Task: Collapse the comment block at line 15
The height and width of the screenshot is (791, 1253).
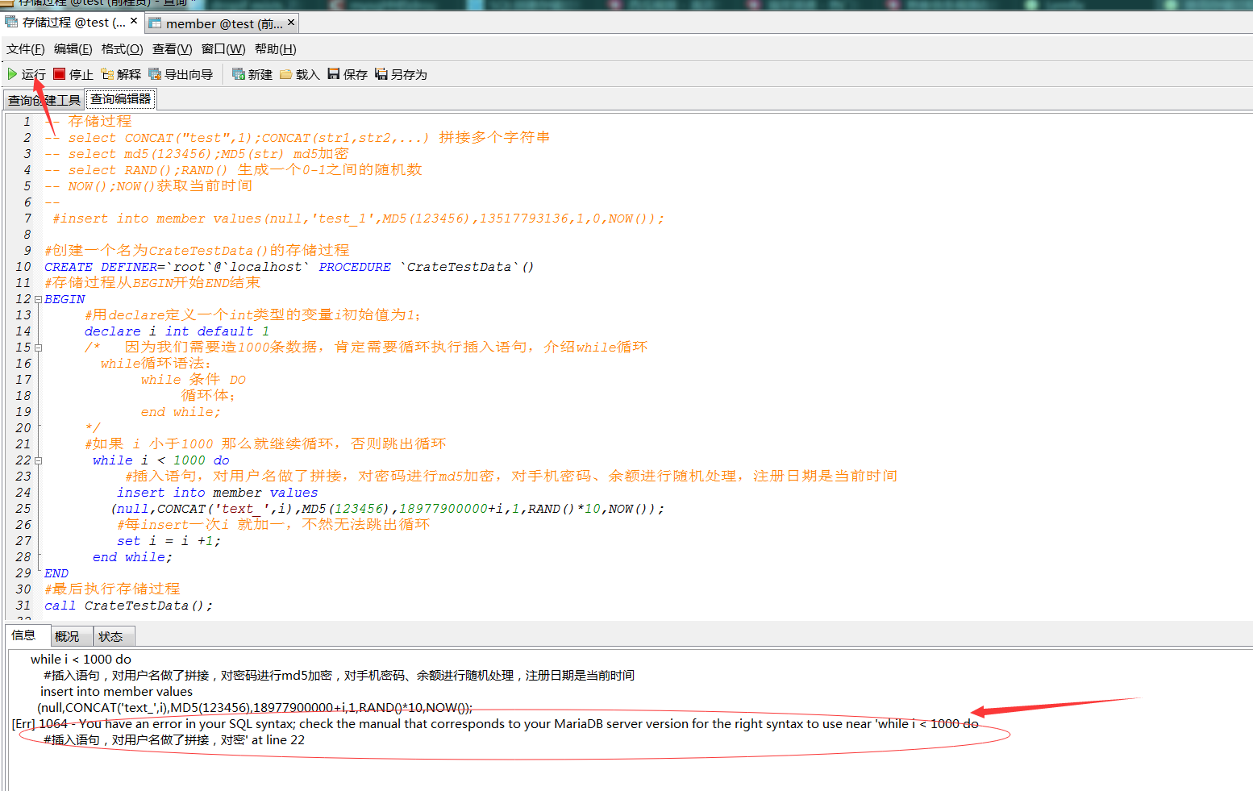Action: (38, 348)
